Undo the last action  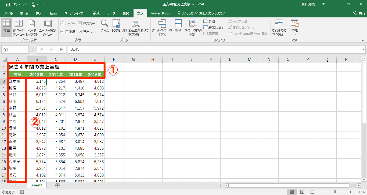pos(16,4)
